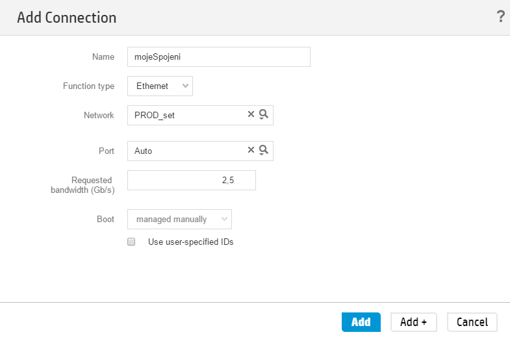The width and height of the screenshot is (510, 341).
Task: Click the Boot dropdown chevron
Action: [224, 219]
